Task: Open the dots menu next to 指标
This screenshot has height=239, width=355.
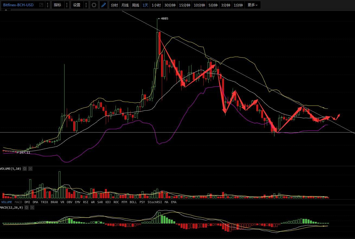Action: 67,5
